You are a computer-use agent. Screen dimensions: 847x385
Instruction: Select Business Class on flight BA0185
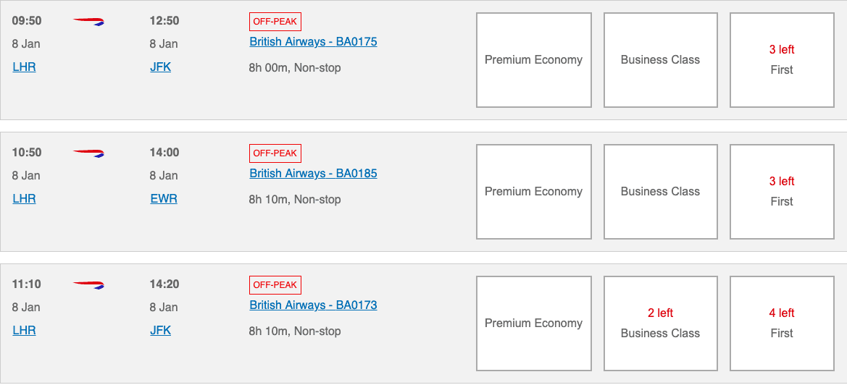(x=660, y=192)
